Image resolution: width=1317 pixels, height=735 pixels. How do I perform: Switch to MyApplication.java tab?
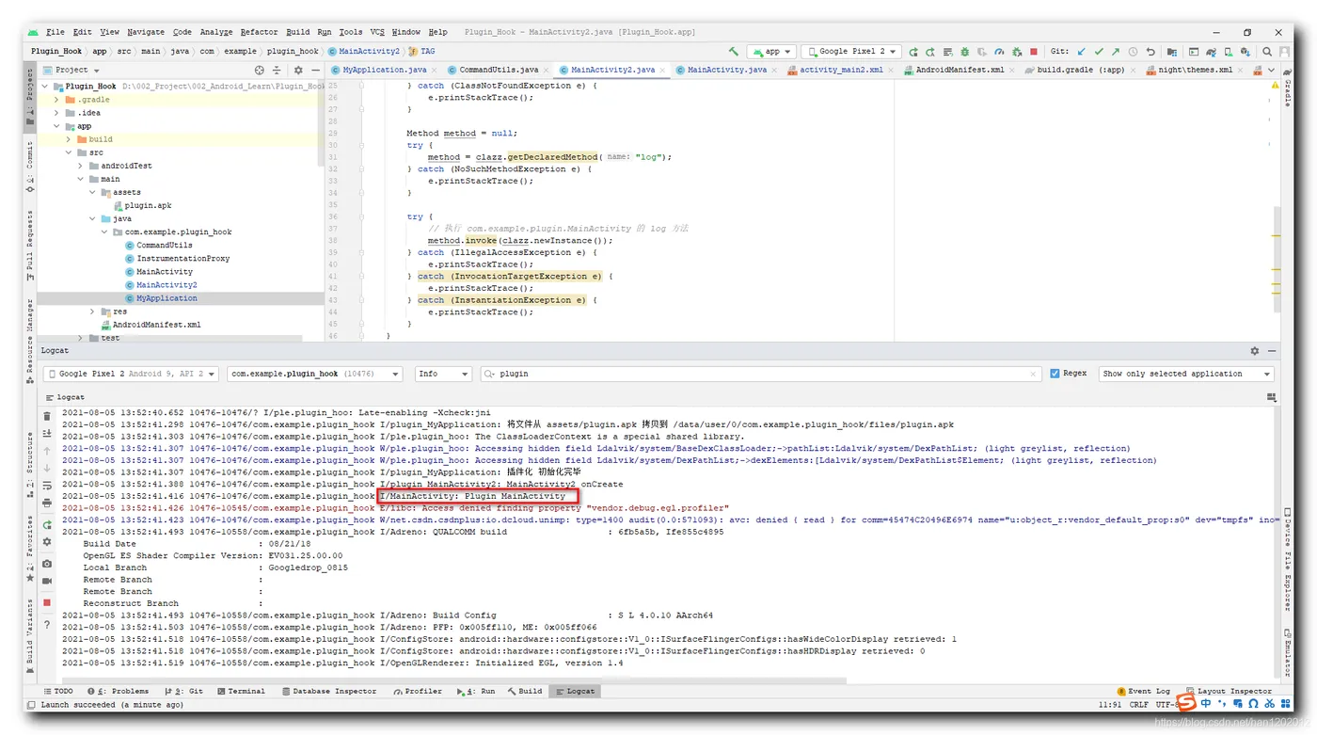pos(385,70)
